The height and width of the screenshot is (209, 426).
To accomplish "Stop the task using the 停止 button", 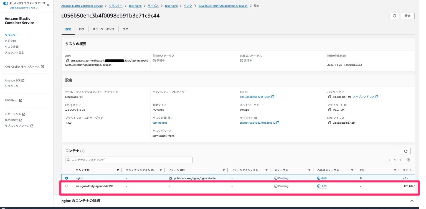I will tap(407, 16).
